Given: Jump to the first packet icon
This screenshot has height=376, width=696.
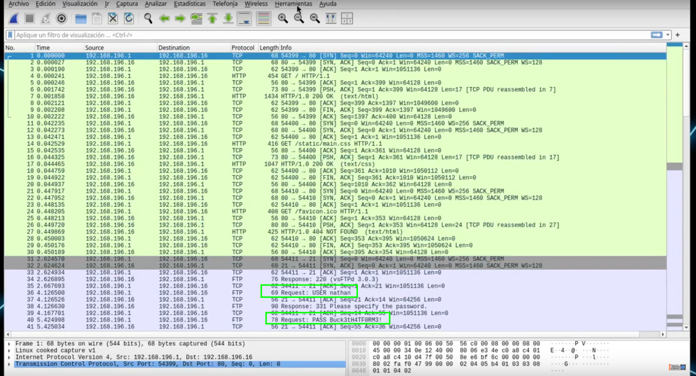Looking at the screenshot, I should coord(212,19).
